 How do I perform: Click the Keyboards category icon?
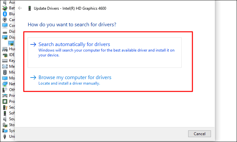point(5,61)
